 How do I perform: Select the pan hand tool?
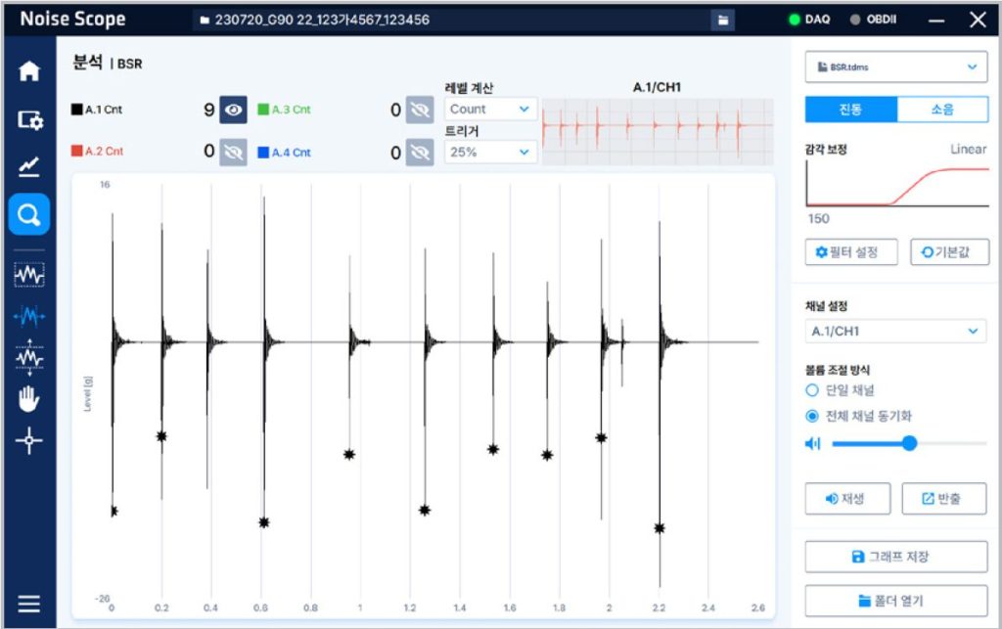pos(29,398)
